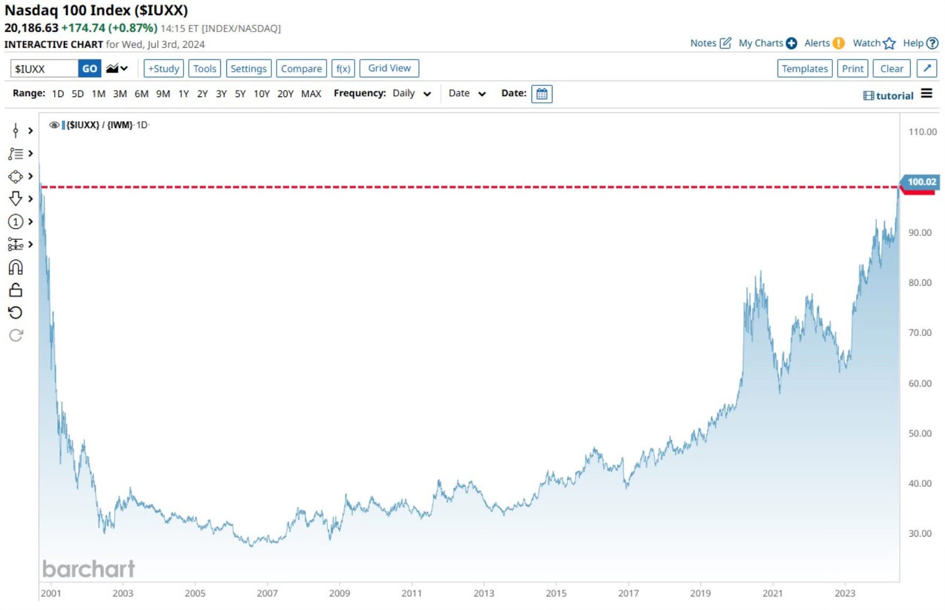
Task: Open the Date type dropdown
Action: (467, 93)
